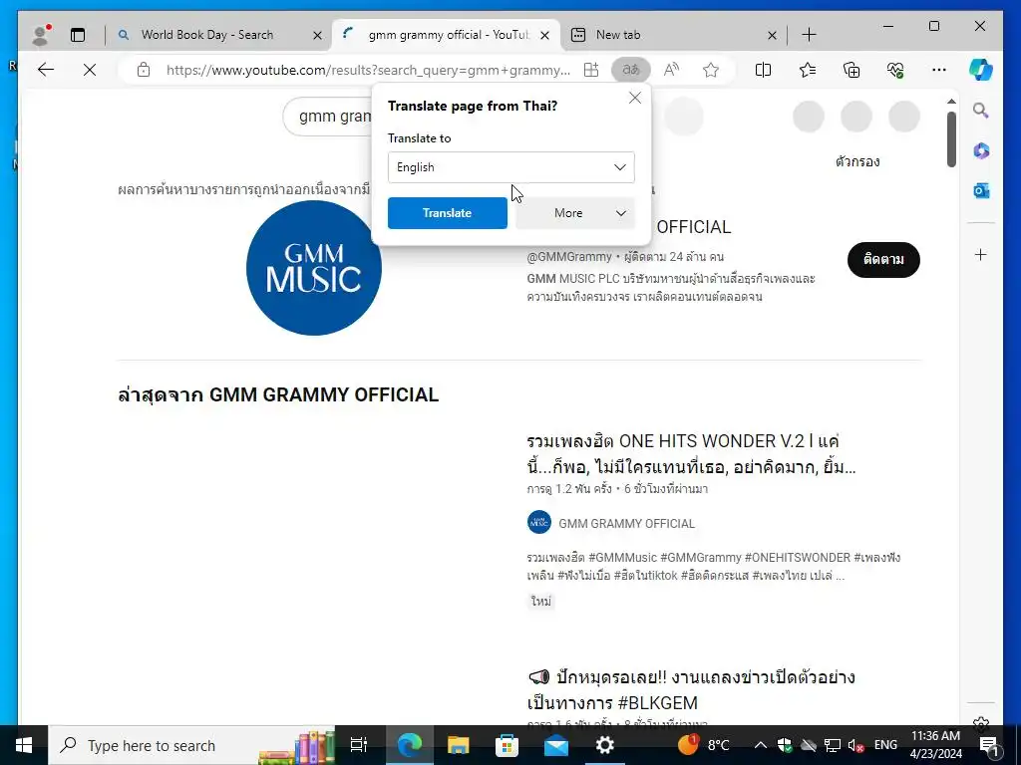Open sidebar search icon
The width and height of the screenshot is (1021, 765).
point(981,111)
